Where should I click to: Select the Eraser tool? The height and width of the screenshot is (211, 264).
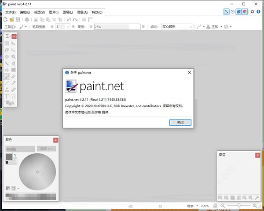[13, 76]
